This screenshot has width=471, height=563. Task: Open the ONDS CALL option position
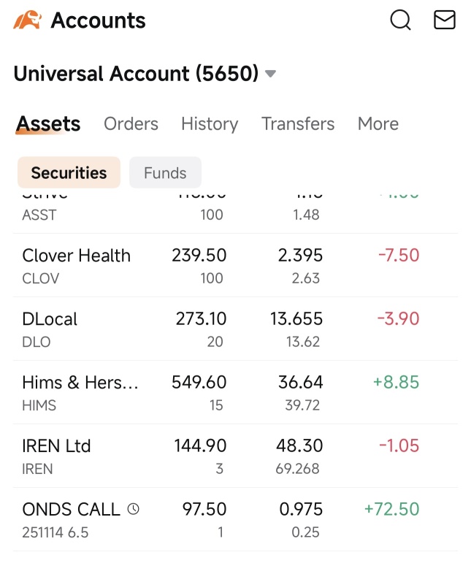point(235,520)
